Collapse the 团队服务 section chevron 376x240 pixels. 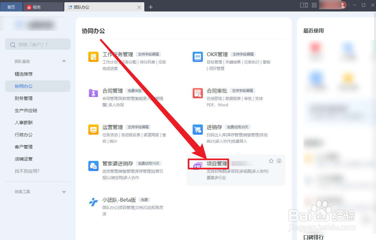point(64,61)
